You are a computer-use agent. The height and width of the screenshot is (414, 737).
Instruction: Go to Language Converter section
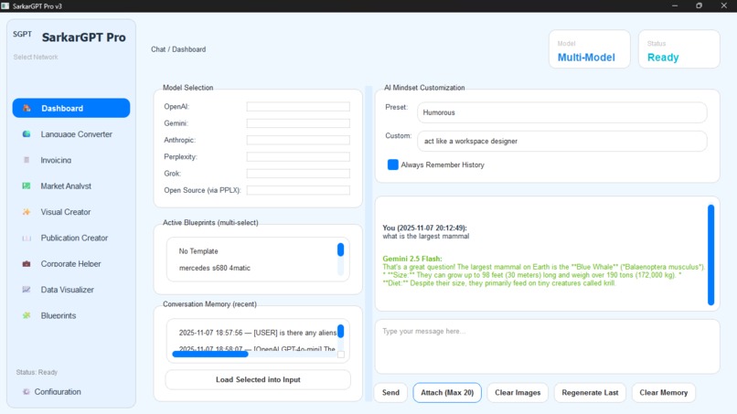pyautogui.click(x=71, y=134)
